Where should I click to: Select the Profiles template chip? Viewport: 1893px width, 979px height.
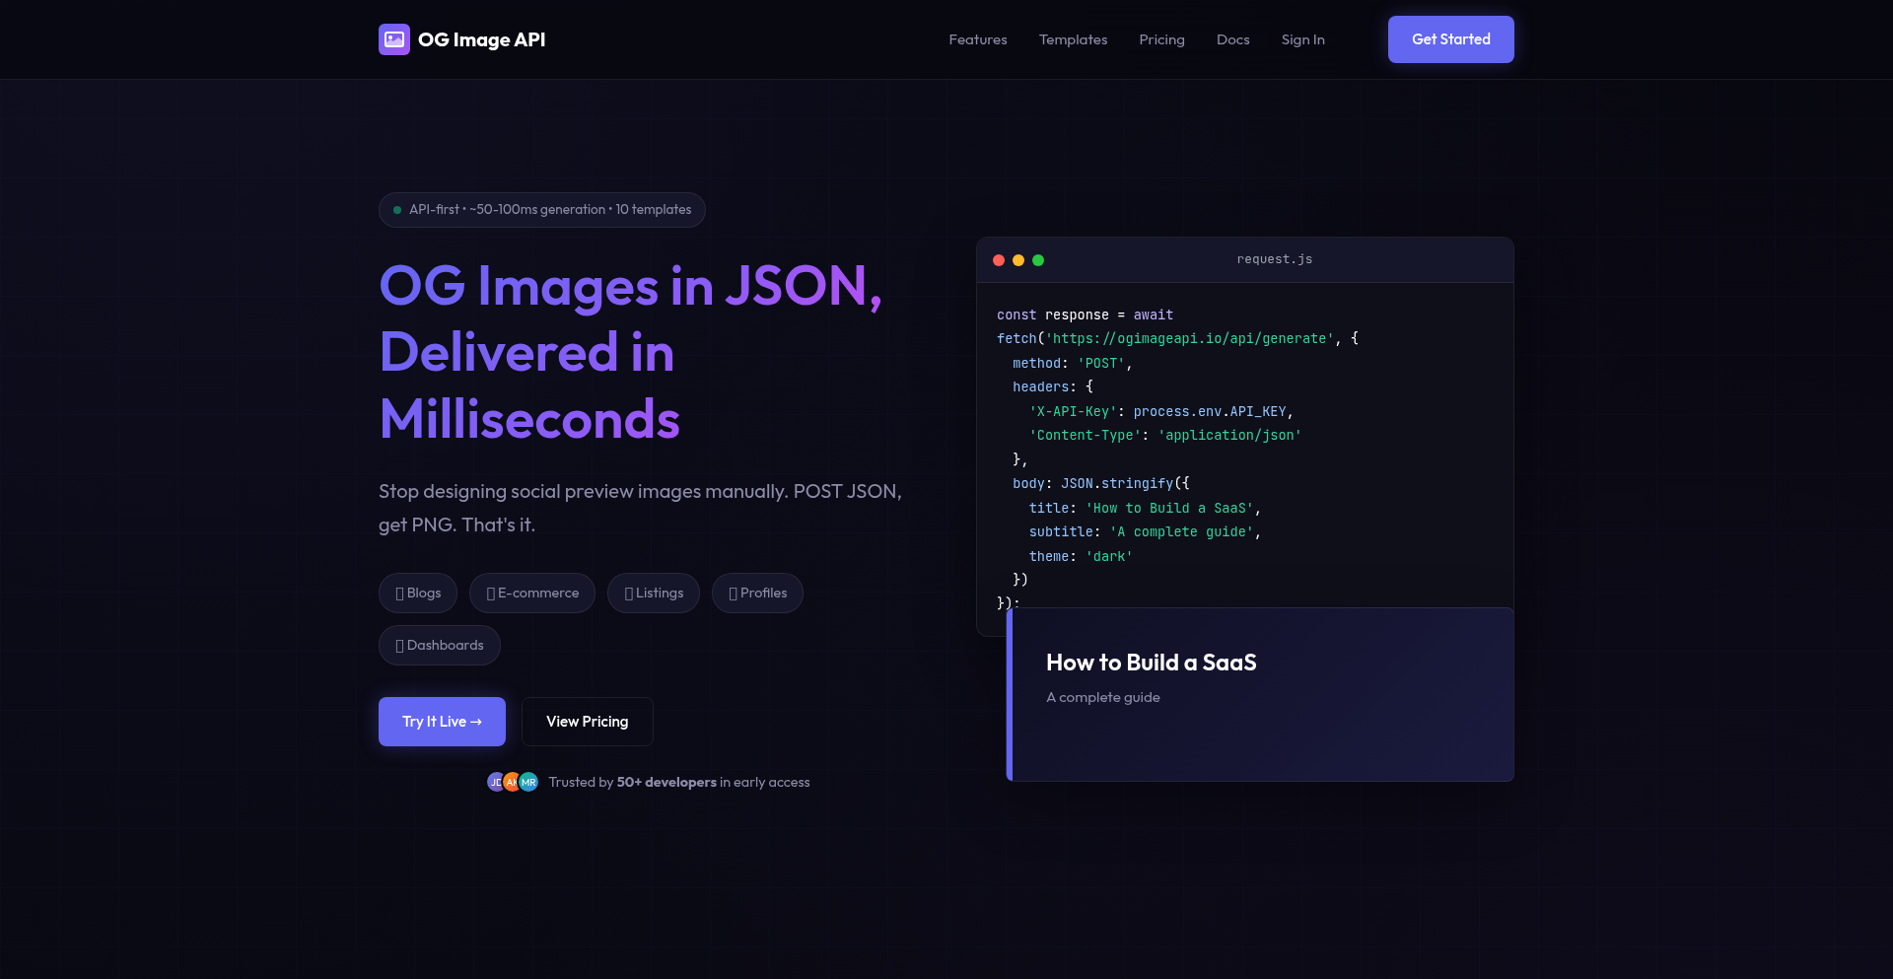click(757, 593)
